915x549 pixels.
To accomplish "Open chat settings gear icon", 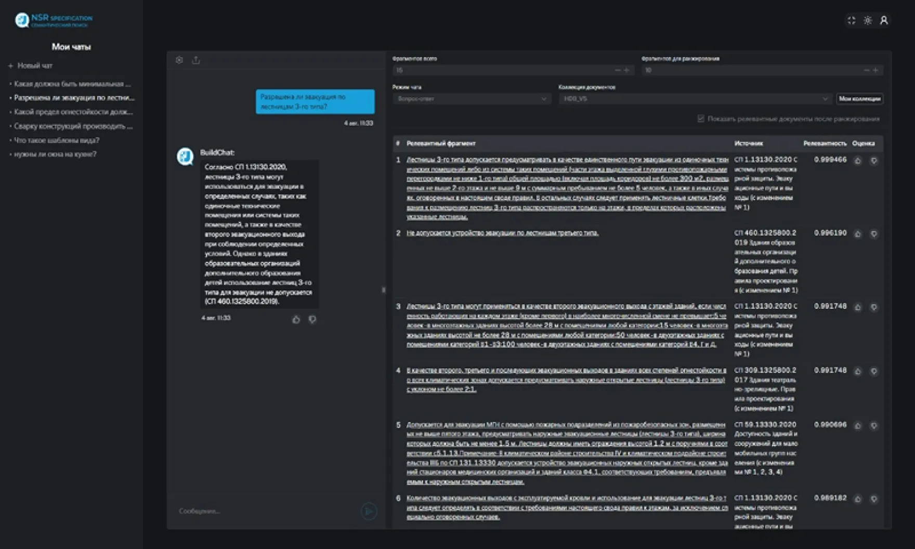I will point(179,60).
